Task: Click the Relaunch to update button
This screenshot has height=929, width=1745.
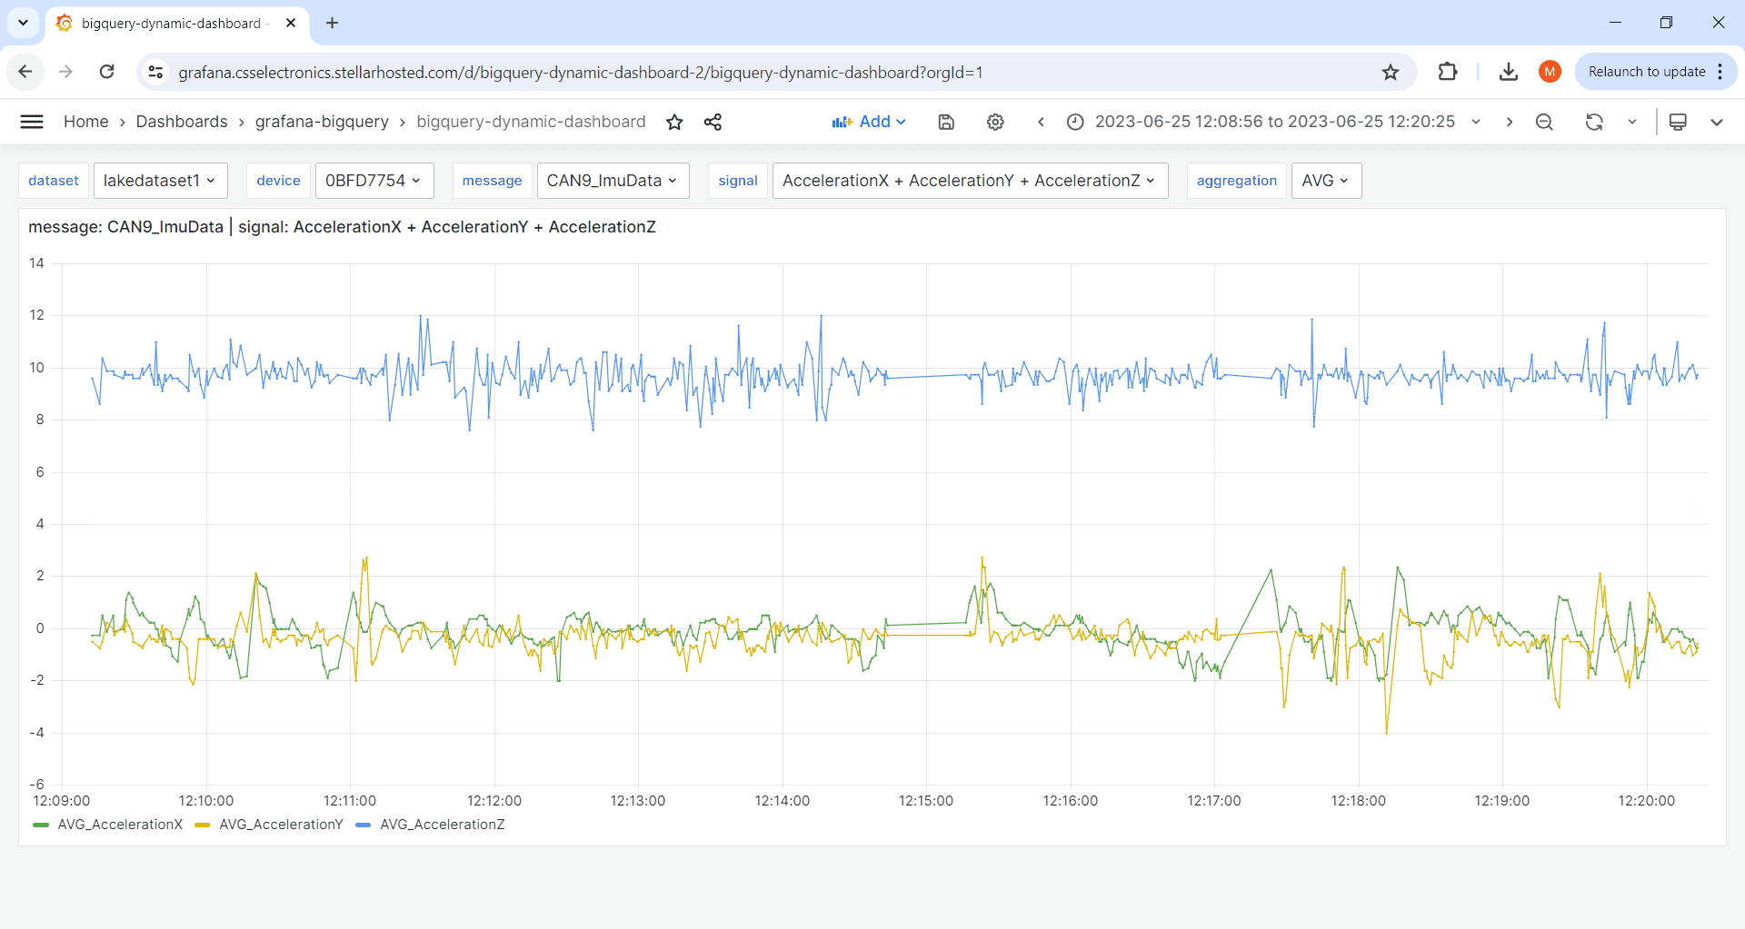Action: click(x=1648, y=71)
